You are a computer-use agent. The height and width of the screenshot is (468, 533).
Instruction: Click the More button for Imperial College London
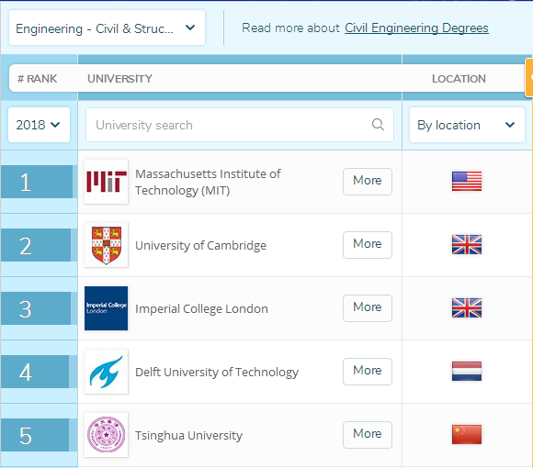(367, 308)
